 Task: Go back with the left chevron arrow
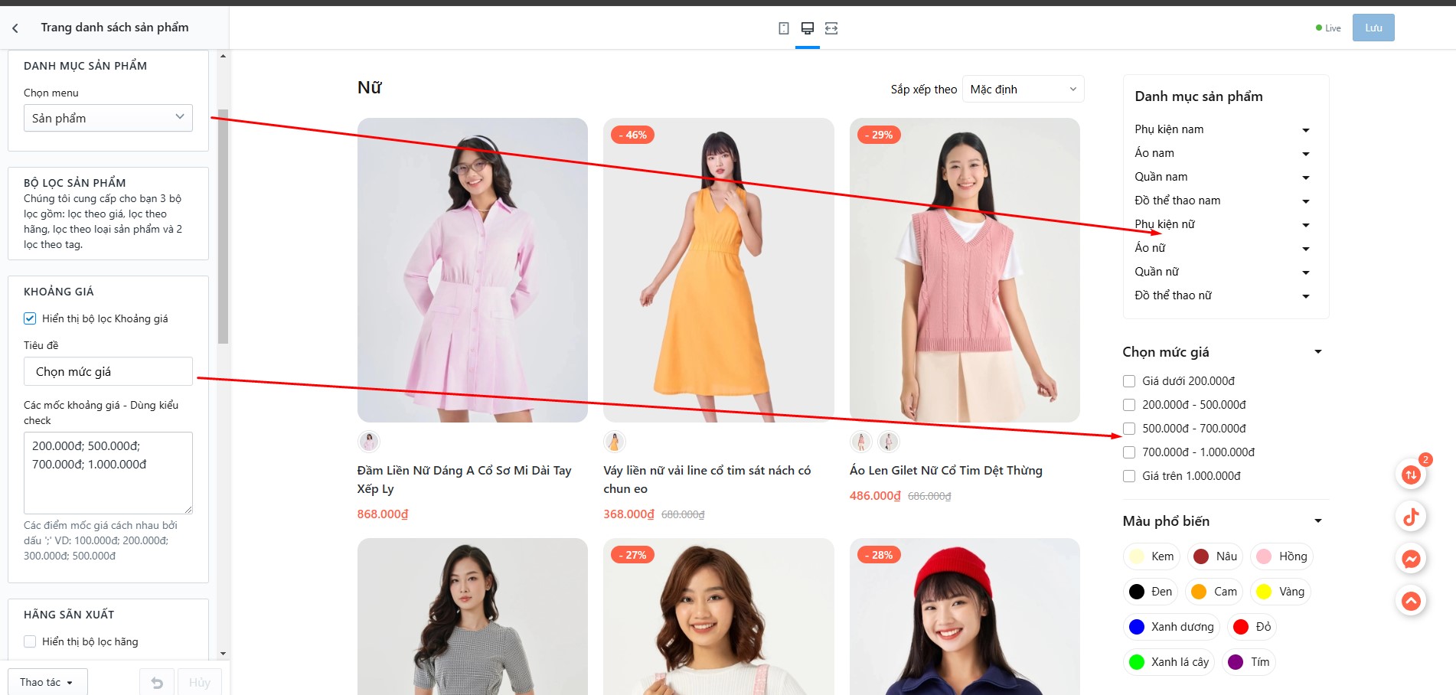click(x=15, y=28)
